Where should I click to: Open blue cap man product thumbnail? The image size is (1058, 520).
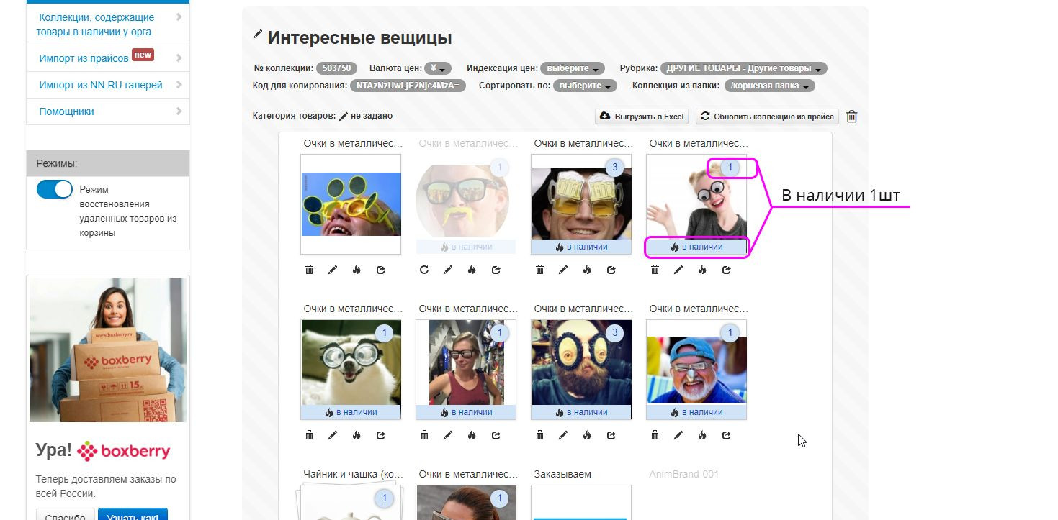point(696,369)
